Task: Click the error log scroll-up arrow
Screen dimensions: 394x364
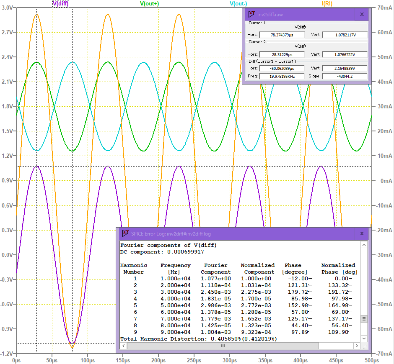Action: tap(364, 245)
